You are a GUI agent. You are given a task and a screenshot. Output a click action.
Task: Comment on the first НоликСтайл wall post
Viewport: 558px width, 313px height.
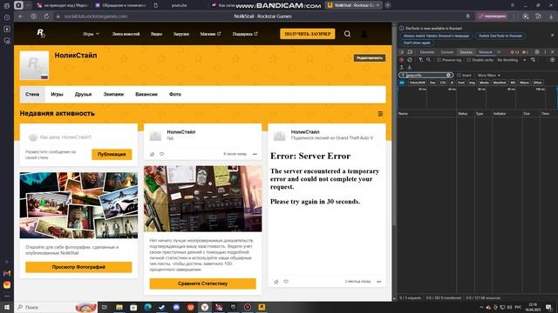(x=161, y=154)
